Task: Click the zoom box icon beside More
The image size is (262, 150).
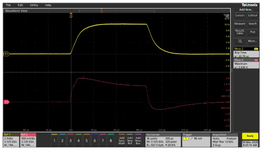Action: 240,41
